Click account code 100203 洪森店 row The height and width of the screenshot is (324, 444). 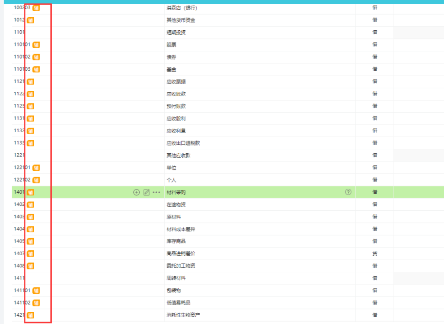pyautogui.click(x=228, y=8)
